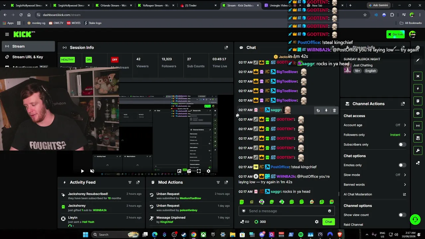The width and height of the screenshot is (425, 239).
Task: Open Stream URL & Key page
Action: pos(28,57)
